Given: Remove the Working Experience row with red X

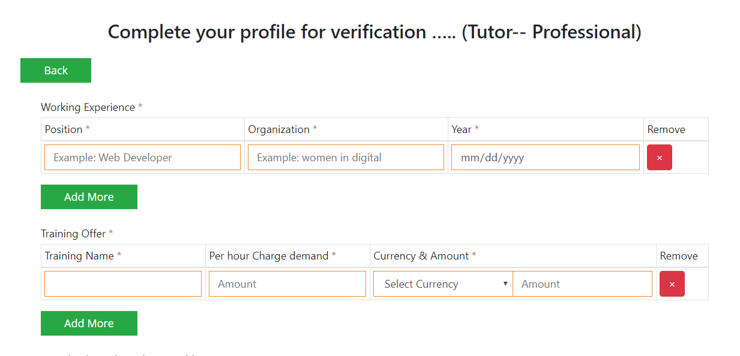Looking at the screenshot, I should click(x=659, y=158).
